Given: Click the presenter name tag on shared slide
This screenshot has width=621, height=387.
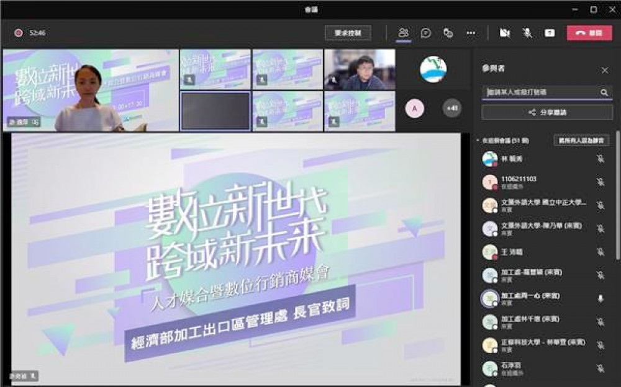Looking at the screenshot, I should [23, 375].
